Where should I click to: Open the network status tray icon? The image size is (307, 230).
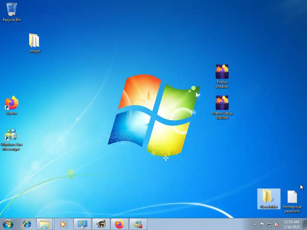point(270,224)
